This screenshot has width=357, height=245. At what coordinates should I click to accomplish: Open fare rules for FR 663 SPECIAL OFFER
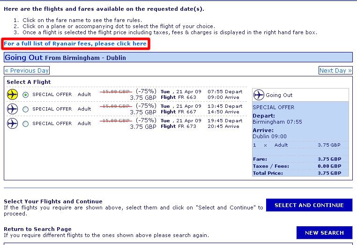pyautogui.click(x=52, y=95)
